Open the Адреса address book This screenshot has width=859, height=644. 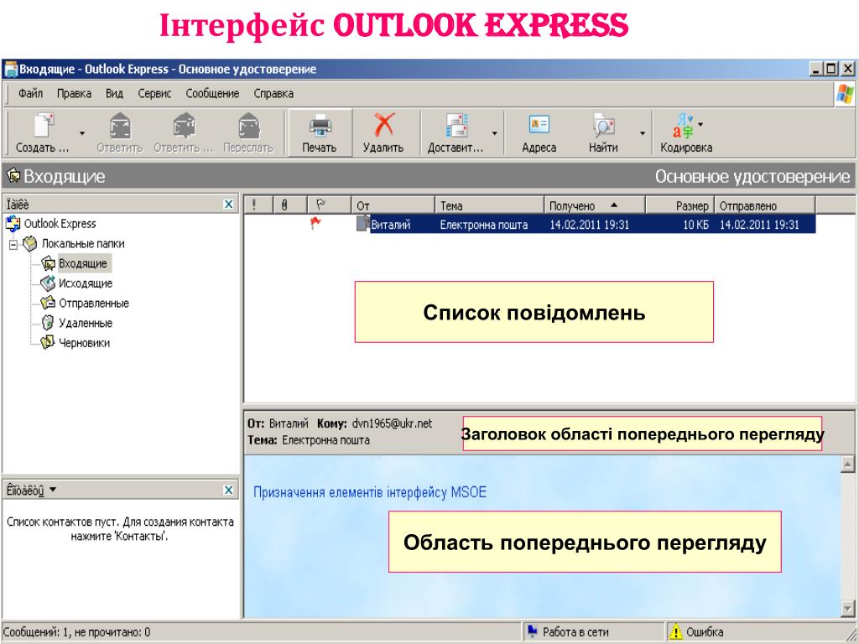click(x=539, y=133)
